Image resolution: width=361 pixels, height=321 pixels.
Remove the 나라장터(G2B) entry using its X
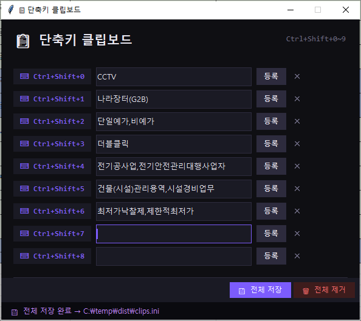pos(297,99)
